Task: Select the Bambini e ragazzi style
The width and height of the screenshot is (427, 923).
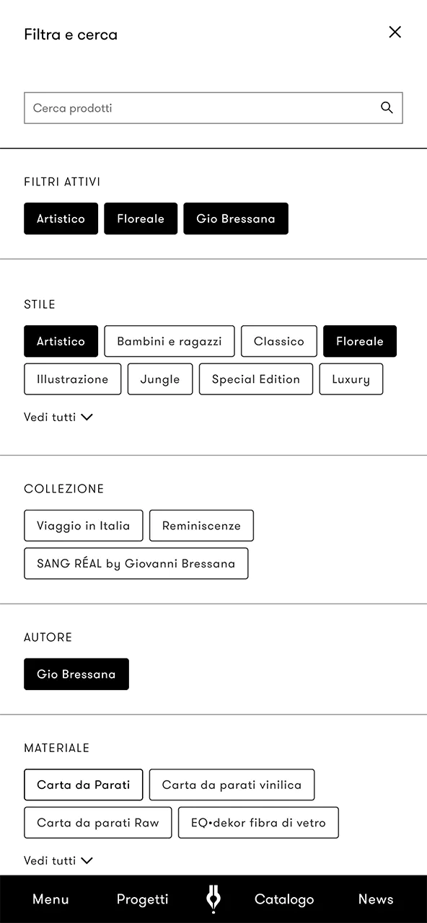Action: point(170,341)
